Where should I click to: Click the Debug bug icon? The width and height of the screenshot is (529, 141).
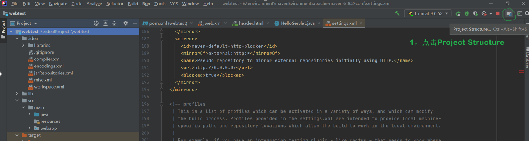[467, 13]
